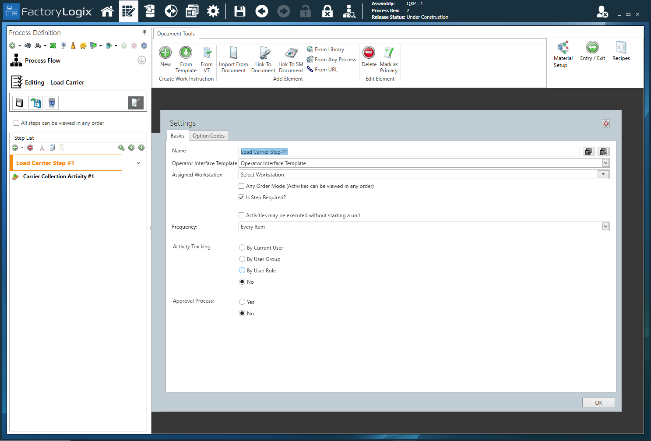Screen dimensions: 651x441
Task: Switch to the Option Codes tab
Action: pyautogui.click(x=208, y=135)
